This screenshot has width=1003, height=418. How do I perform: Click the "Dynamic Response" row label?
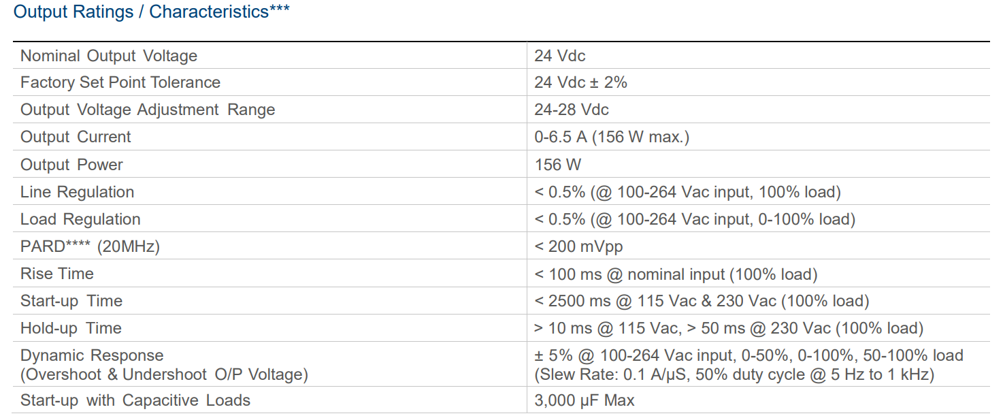(92, 355)
